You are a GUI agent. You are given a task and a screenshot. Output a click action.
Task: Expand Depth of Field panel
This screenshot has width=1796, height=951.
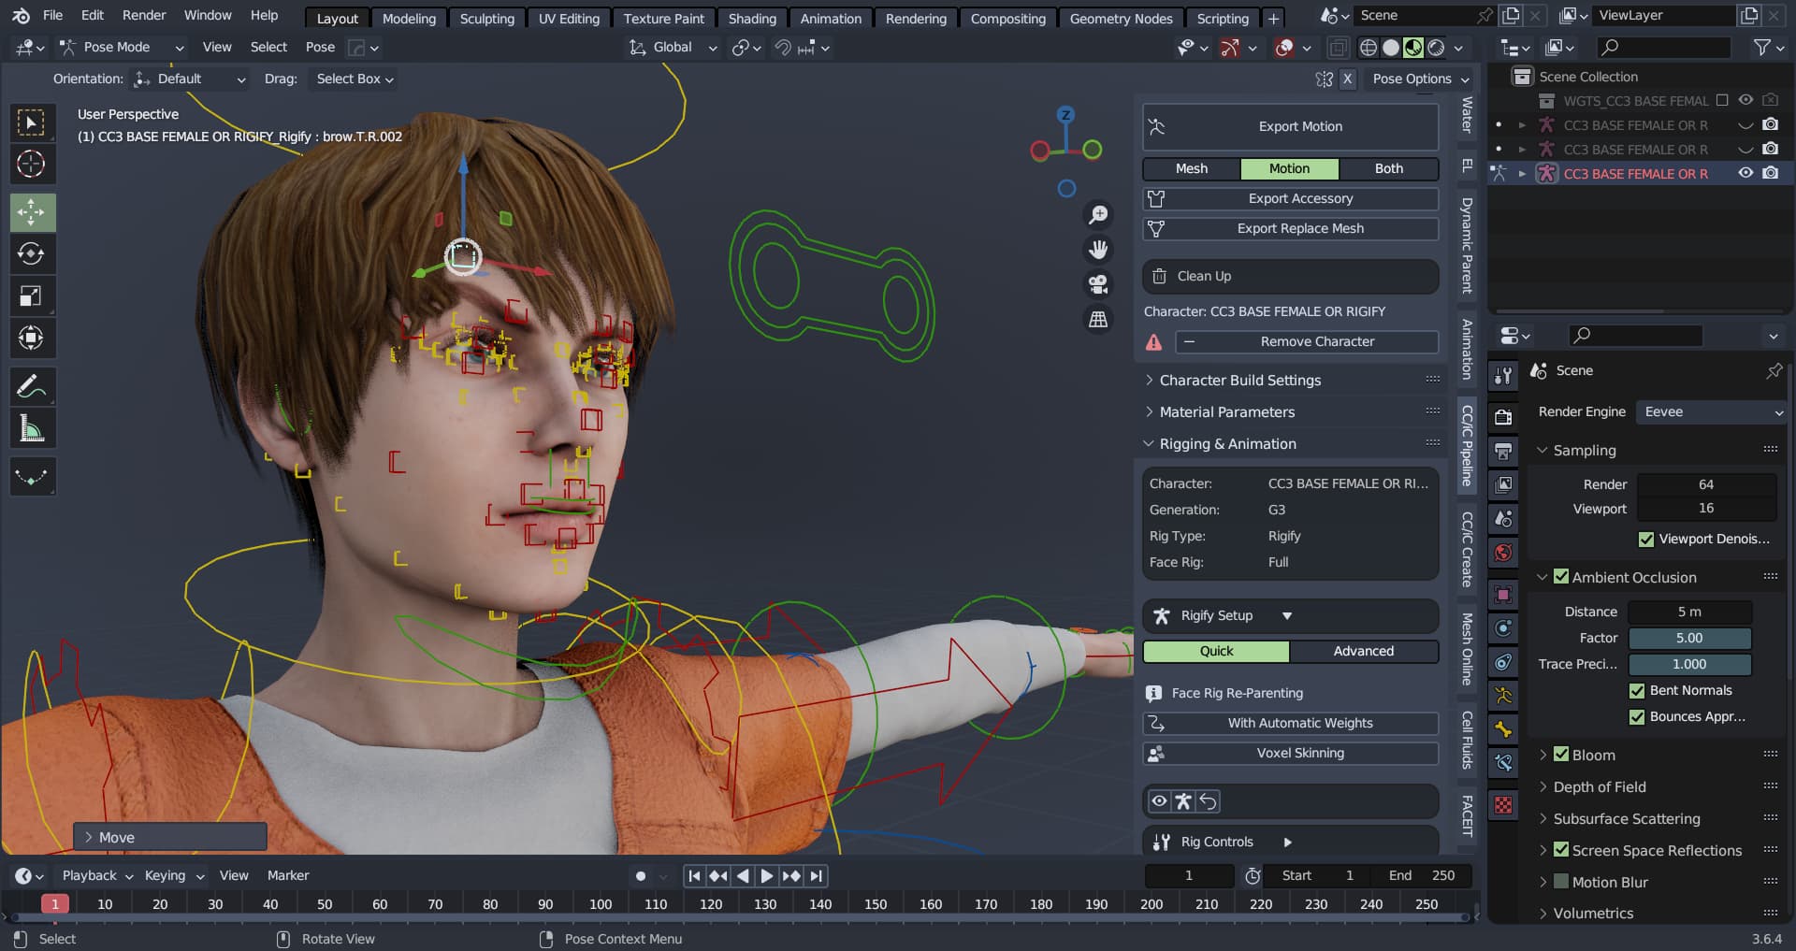pos(1600,786)
